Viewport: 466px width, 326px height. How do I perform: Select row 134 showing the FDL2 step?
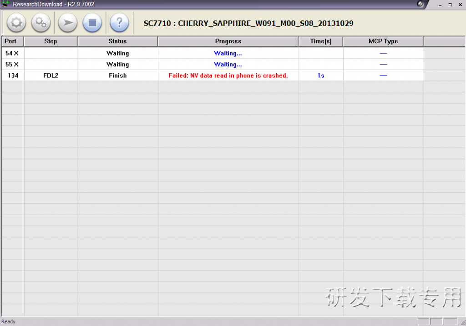tap(51, 75)
